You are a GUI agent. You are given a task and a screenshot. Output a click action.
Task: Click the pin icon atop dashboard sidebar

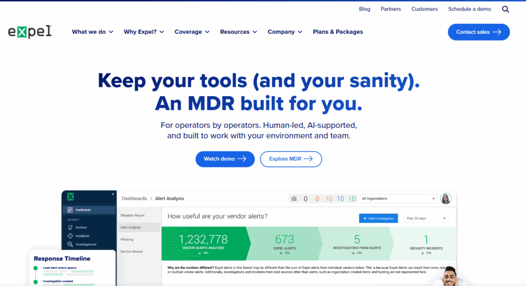point(112,194)
